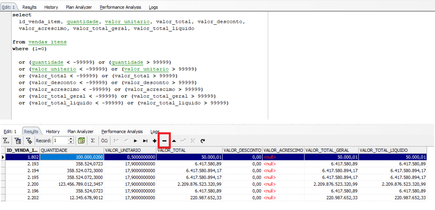Open the grid export spreadsheet icon
This screenshot has height=210, width=435.
click(82, 140)
